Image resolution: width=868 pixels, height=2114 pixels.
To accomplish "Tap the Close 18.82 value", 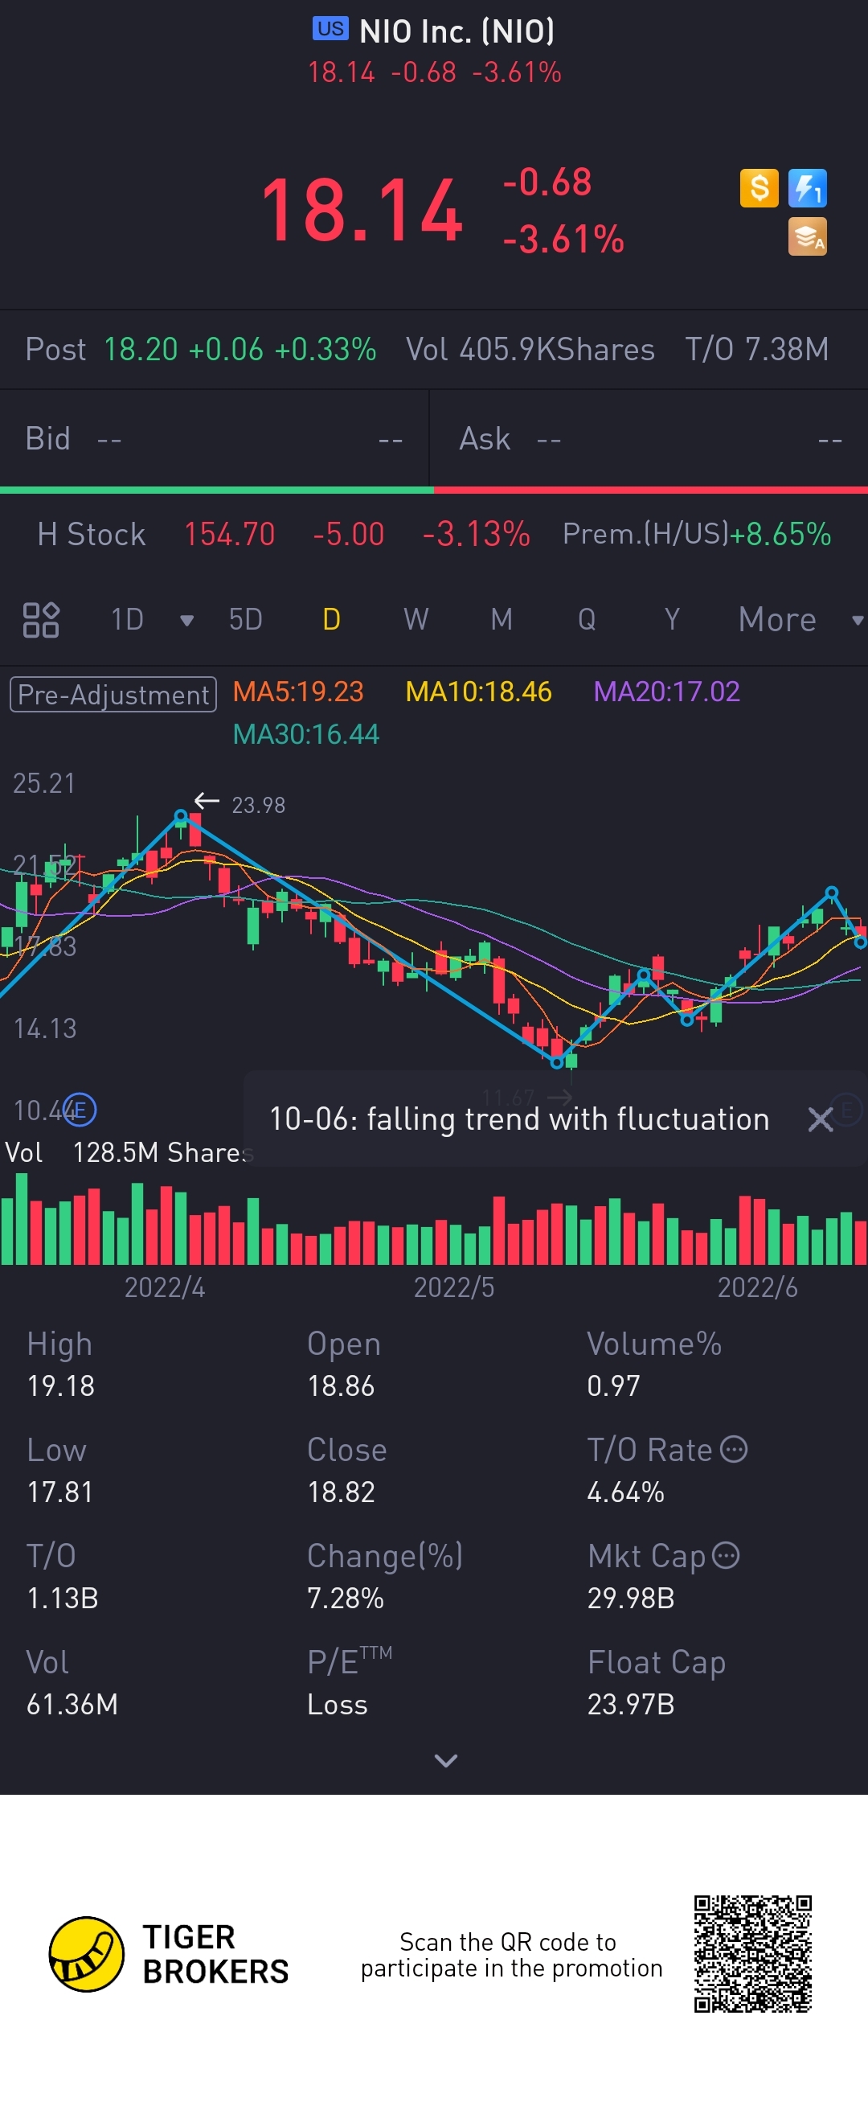I will click(341, 1492).
